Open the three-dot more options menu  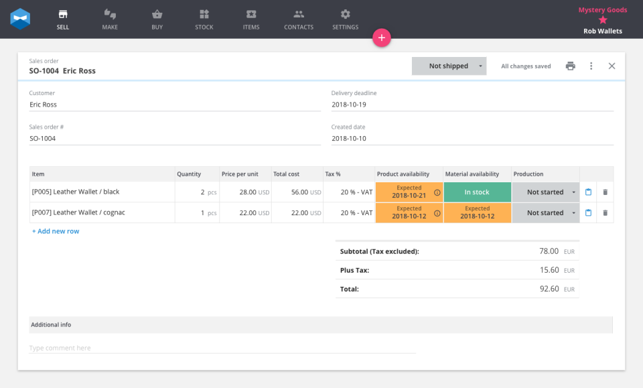click(x=591, y=66)
